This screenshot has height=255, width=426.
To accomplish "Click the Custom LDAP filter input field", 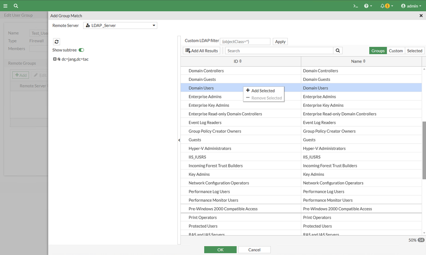I will [245, 42].
